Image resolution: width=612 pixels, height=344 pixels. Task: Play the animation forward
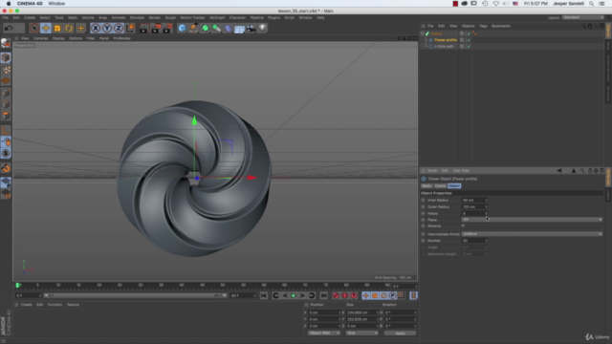coord(294,295)
